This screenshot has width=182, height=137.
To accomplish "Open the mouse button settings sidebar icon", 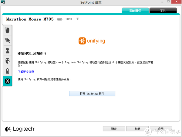I will 7,30.
